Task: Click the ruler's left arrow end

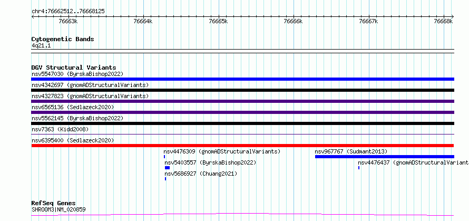Action: (x=33, y=16)
